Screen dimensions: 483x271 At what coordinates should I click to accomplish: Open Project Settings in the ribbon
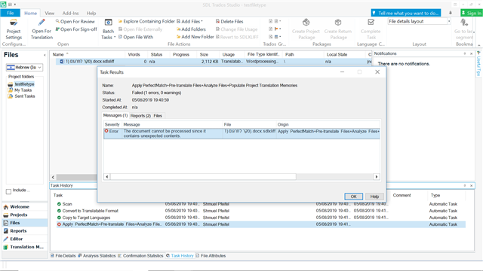pos(14,29)
